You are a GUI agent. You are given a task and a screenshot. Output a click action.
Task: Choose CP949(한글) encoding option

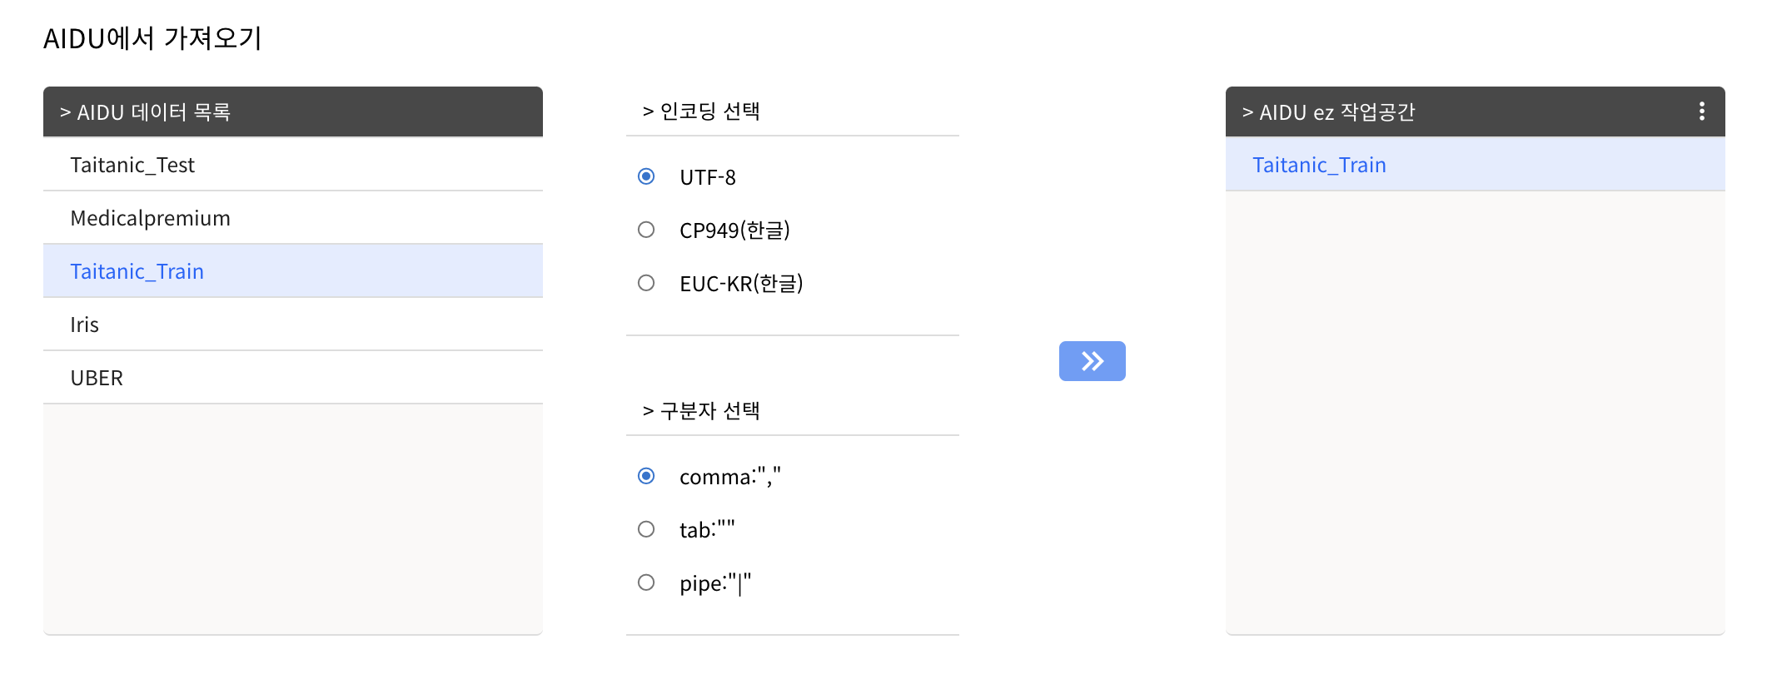point(646,230)
